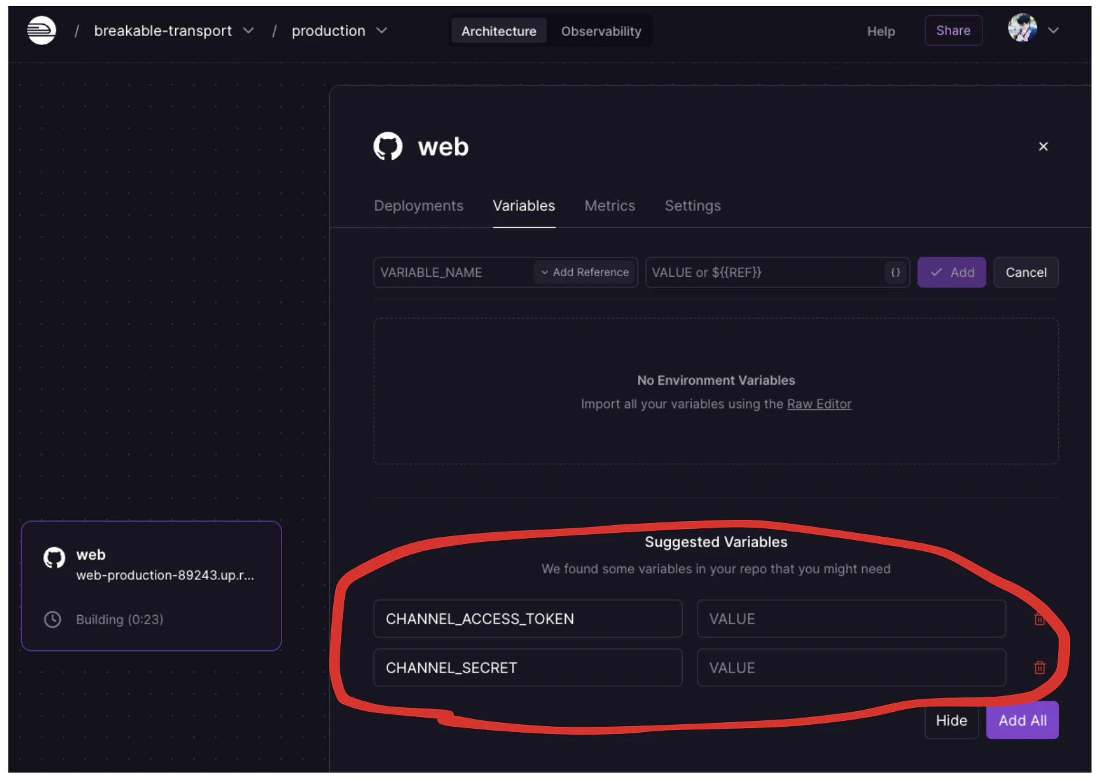Expand the production environment dropdown

click(382, 31)
